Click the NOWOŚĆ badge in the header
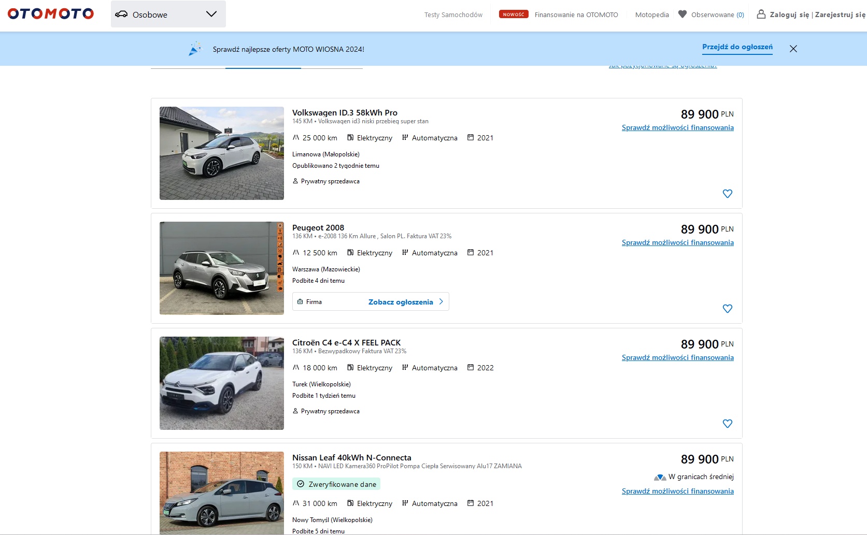Screen dimensions: 867x535 point(514,14)
